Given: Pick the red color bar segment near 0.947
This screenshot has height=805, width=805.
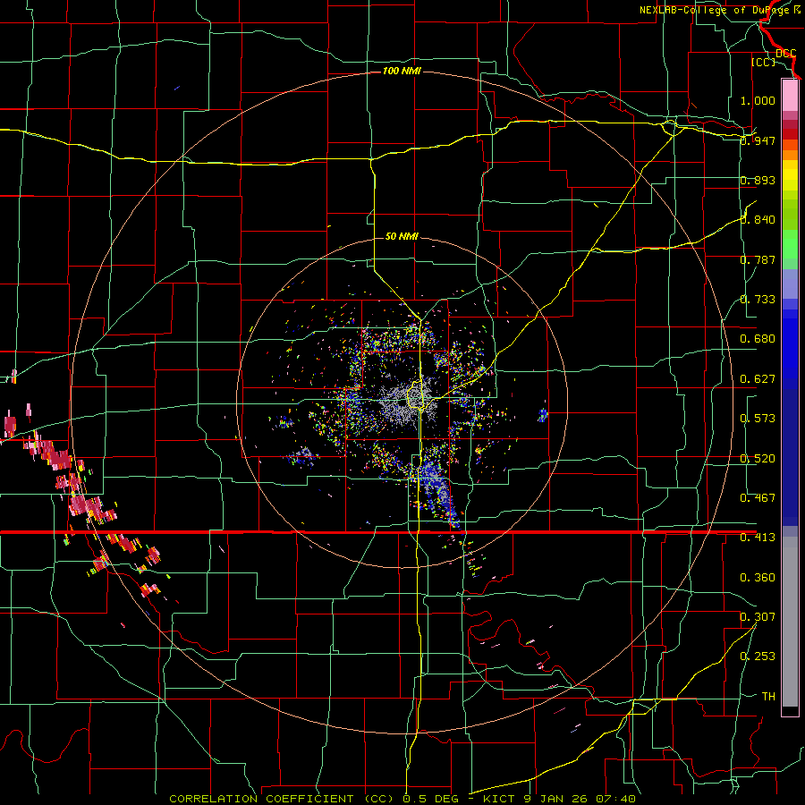Looking at the screenshot, I should [790, 134].
